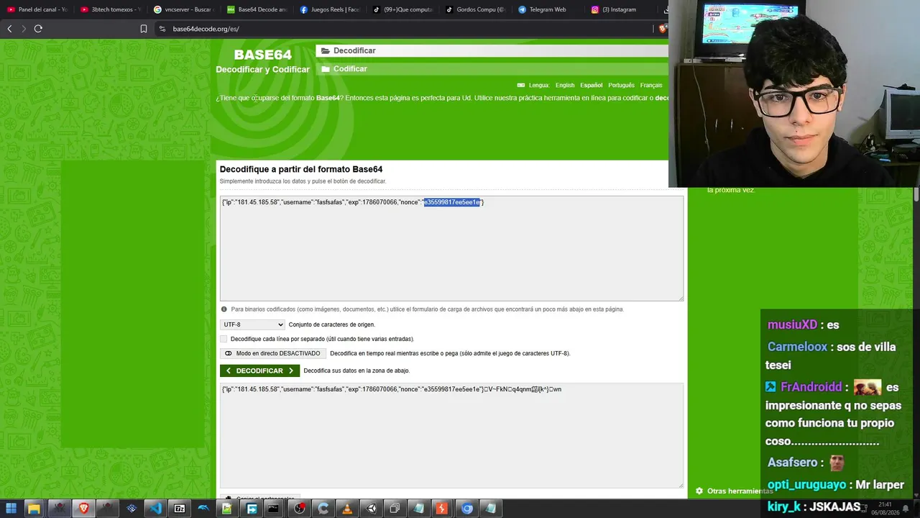Open site settings icon beside the URL
This screenshot has height=518, width=920.
point(162,29)
